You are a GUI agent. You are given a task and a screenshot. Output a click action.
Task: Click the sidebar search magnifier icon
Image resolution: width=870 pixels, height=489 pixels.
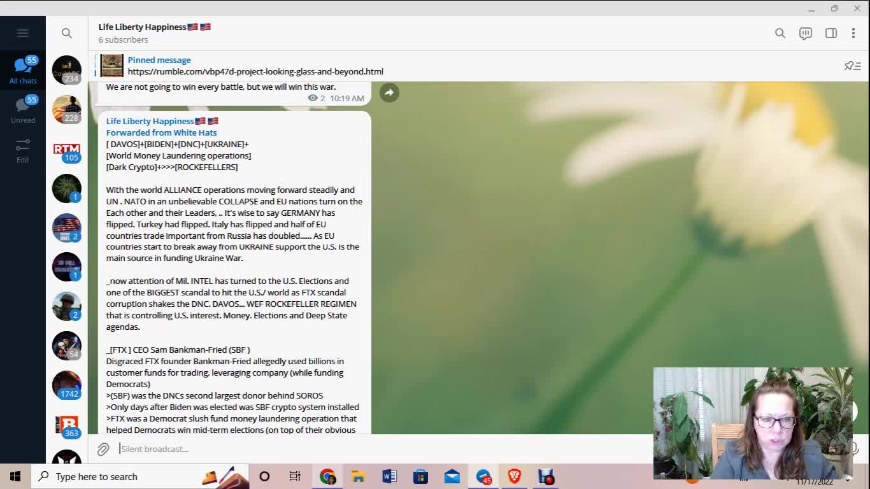pyautogui.click(x=67, y=33)
